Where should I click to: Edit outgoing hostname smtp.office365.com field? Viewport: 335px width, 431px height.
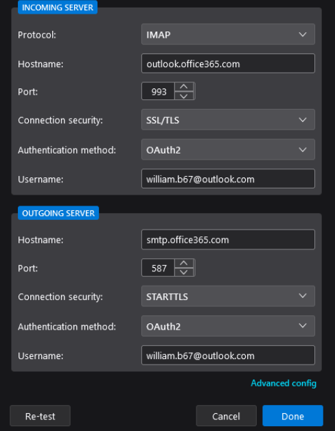[x=228, y=240]
